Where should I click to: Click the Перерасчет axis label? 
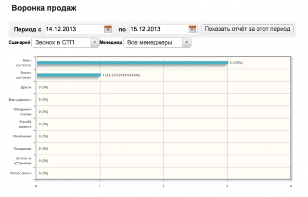click(x=23, y=149)
